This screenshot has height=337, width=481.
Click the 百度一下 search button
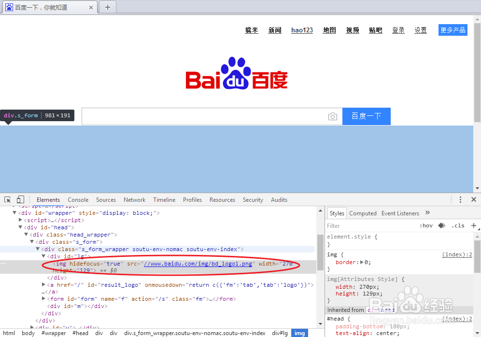(x=366, y=116)
